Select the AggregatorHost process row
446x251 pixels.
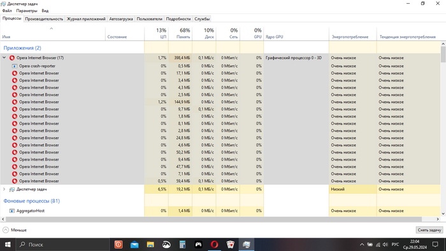220,211
